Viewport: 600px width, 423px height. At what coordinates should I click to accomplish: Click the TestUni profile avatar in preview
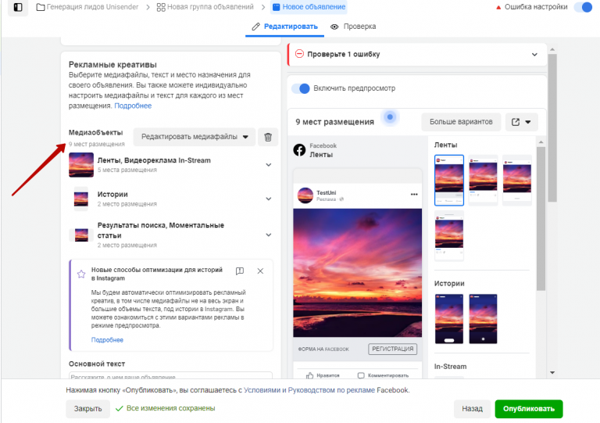click(305, 195)
